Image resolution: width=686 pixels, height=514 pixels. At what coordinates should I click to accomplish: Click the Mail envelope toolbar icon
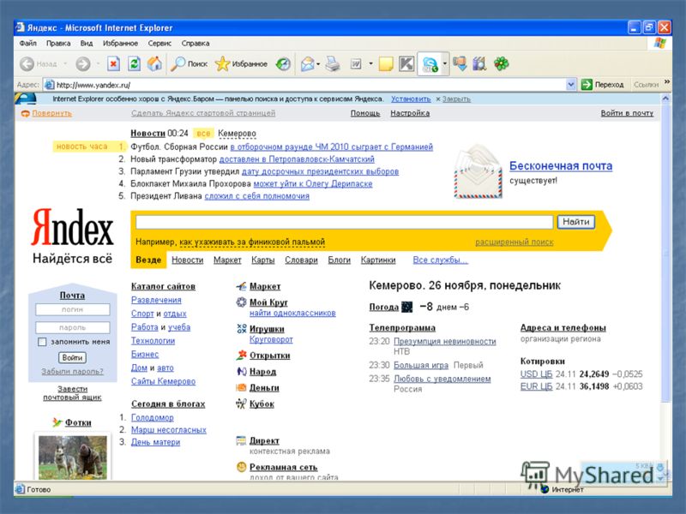point(308,63)
